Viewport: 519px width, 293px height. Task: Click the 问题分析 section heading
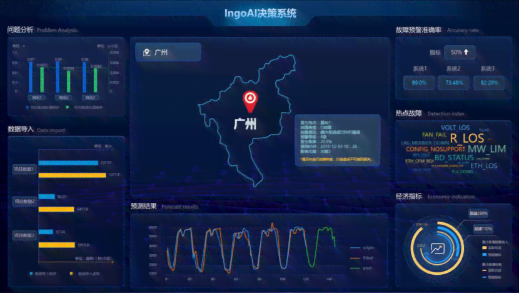[20, 30]
